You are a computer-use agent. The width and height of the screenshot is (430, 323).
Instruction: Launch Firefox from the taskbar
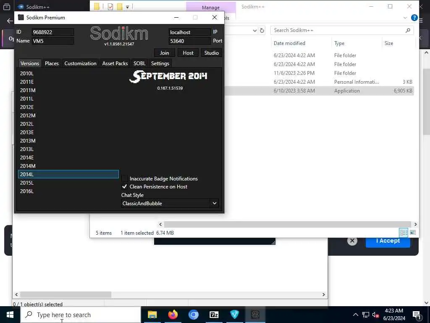[173, 315]
